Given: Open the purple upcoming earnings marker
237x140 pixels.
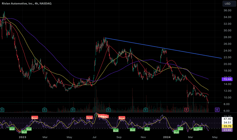Looking at the screenshot, I should pyautogui.click(x=217, y=110).
